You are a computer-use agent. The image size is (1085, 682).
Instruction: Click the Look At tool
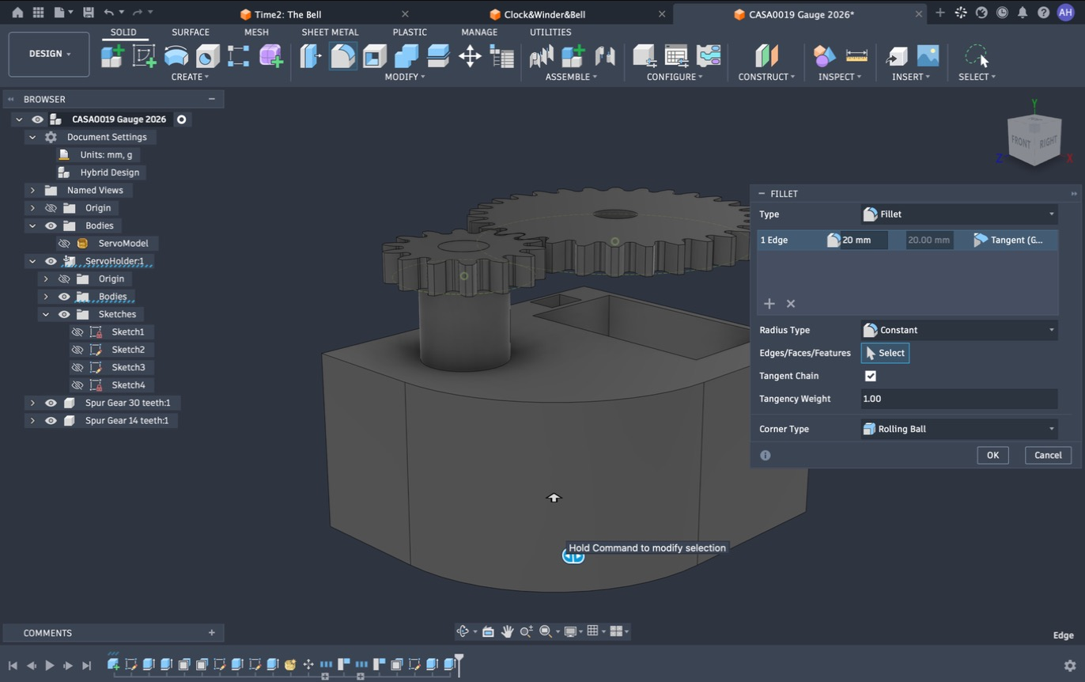488,631
